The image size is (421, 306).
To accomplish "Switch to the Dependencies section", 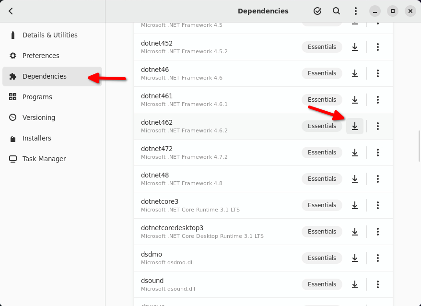I will [45, 76].
